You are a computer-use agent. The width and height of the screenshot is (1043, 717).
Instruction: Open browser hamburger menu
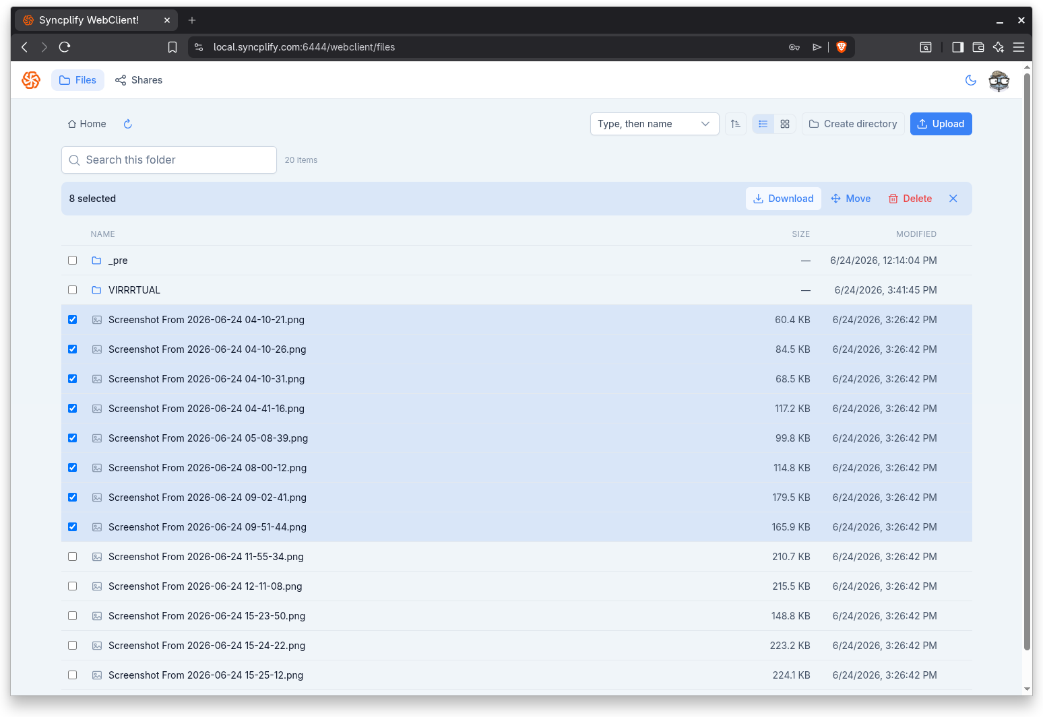(x=1019, y=47)
